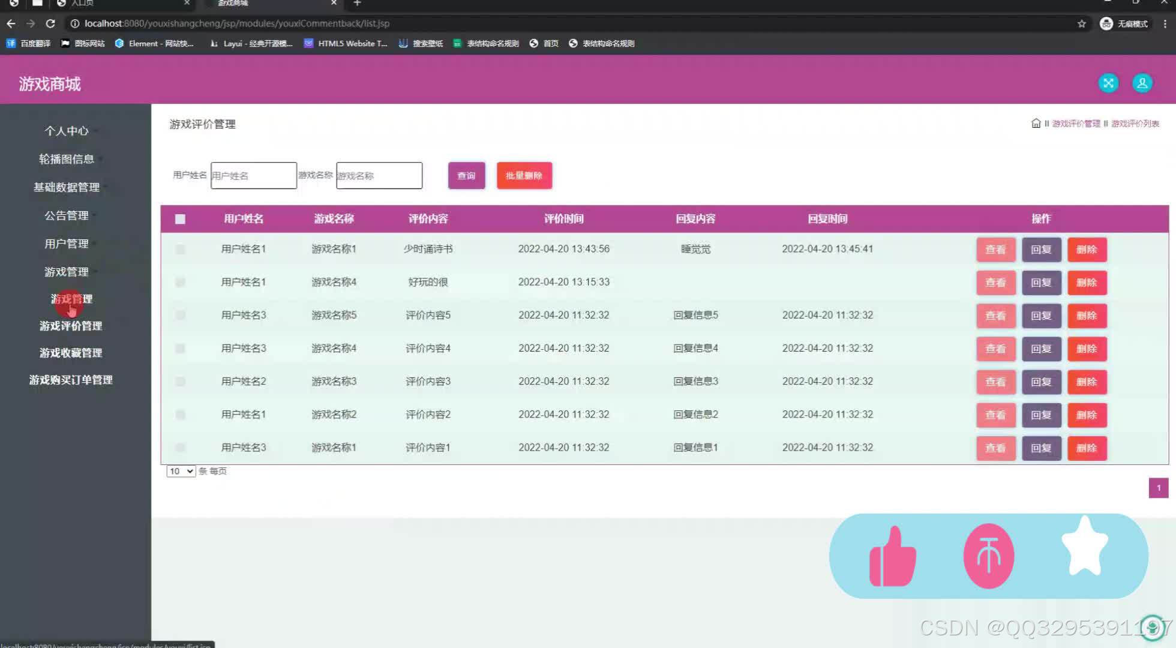
Task: Check the row with 少时诵诗书
Action: (x=180, y=249)
